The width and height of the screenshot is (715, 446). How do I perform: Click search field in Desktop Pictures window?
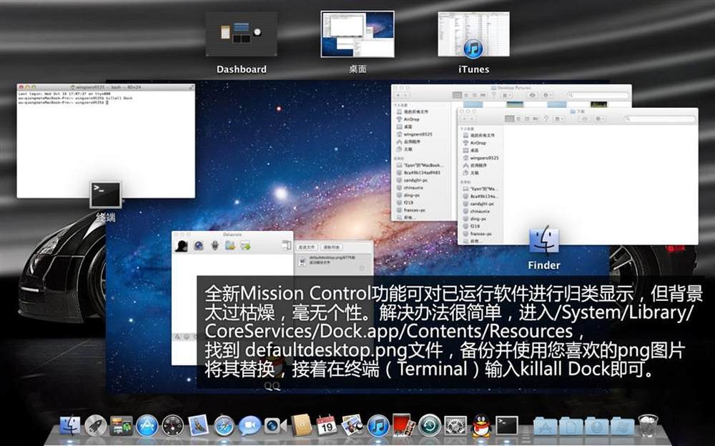(x=596, y=95)
